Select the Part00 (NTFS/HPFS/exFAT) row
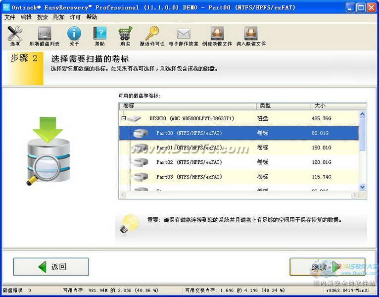The image size is (379, 297). pyautogui.click(x=239, y=133)
